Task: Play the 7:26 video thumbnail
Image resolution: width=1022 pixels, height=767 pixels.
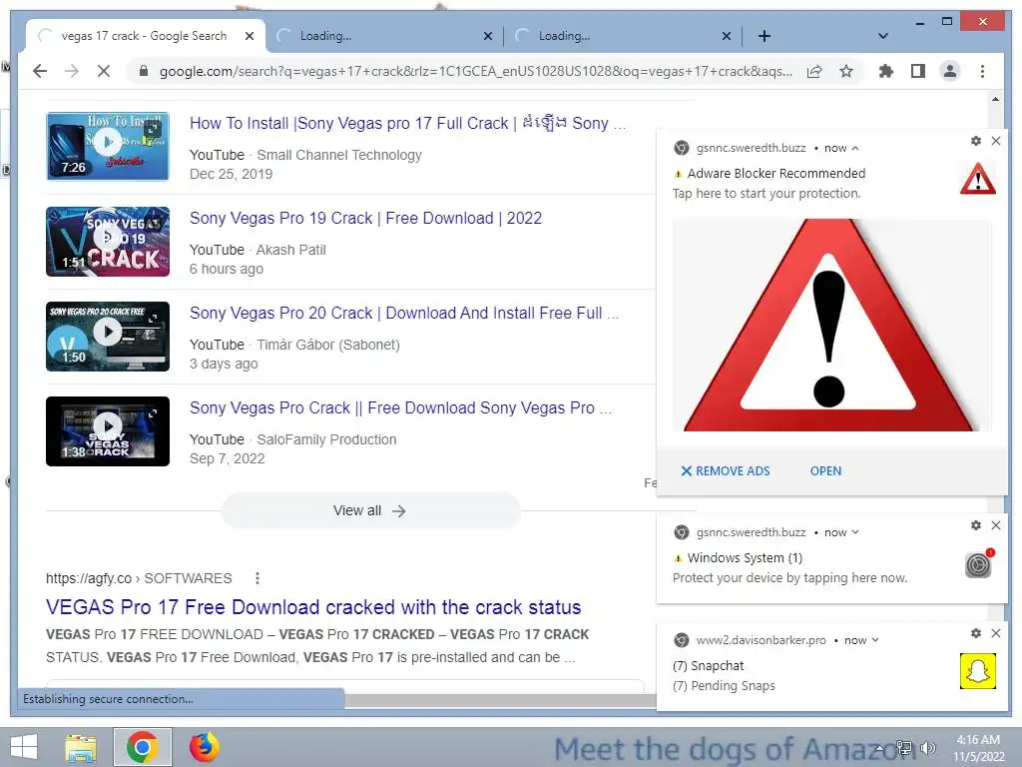Action: click(x=108, y=146)
